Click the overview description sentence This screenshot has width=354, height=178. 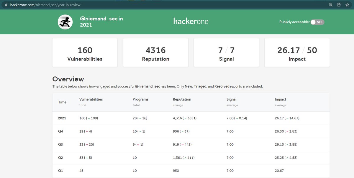pos(158,87)
